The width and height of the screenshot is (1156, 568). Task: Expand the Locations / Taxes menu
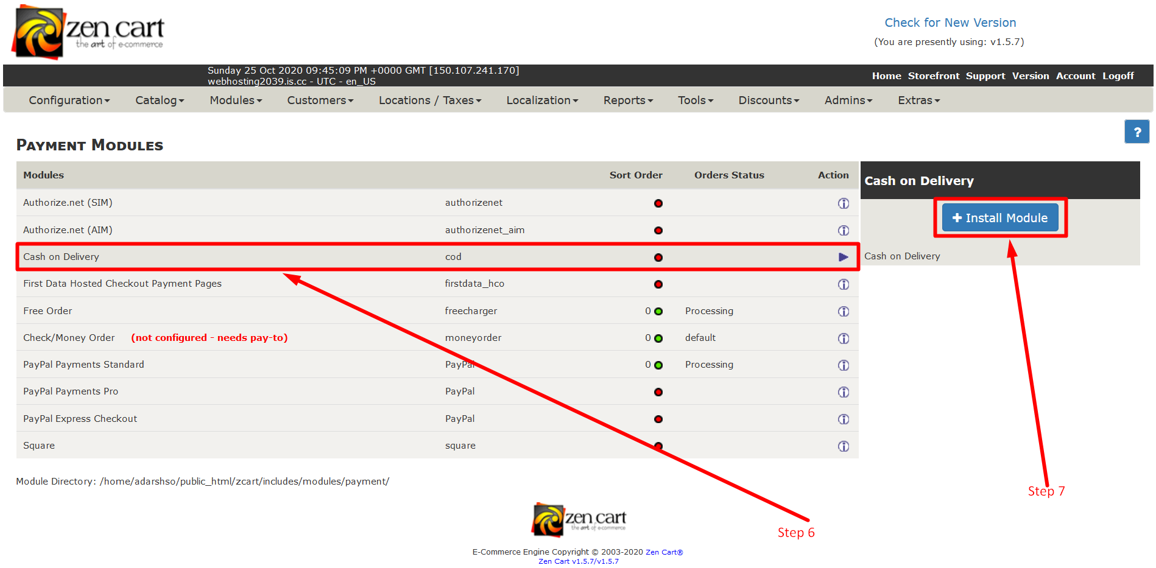point(430,100)
